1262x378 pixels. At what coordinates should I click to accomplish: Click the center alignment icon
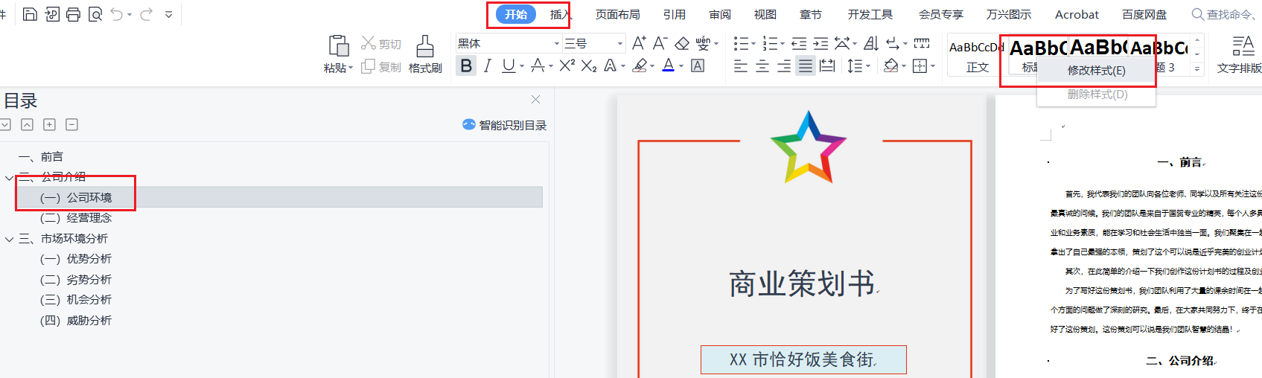pos(762,66)
